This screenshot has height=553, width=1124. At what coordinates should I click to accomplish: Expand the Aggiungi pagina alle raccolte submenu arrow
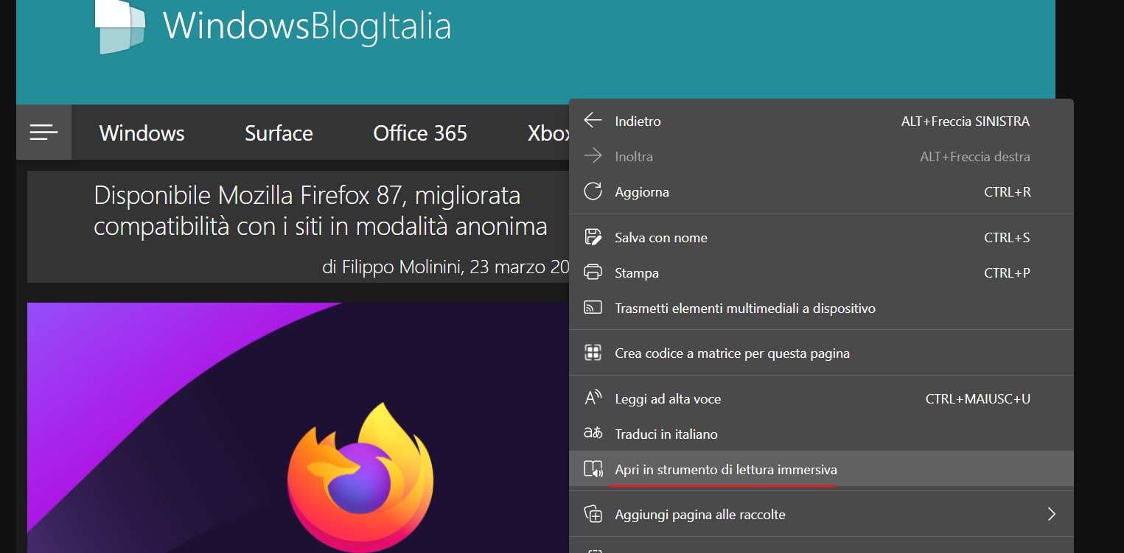click(x=1052, y=514)
